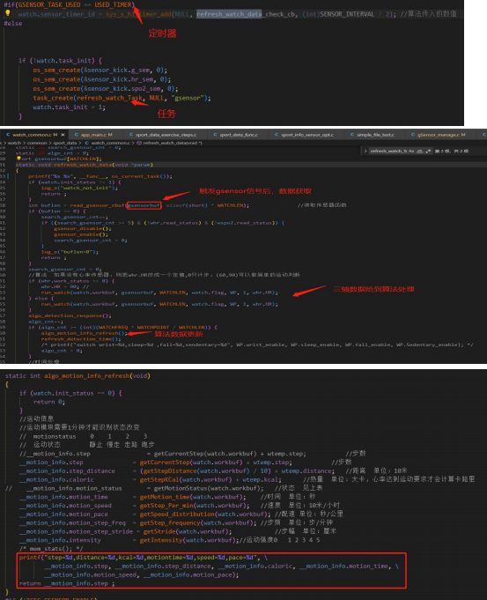This screenshot has height=600, width=487.
Task: Click the '__motion_info.motion_step_stride' assignment line
Action: [x=125, y=531]
